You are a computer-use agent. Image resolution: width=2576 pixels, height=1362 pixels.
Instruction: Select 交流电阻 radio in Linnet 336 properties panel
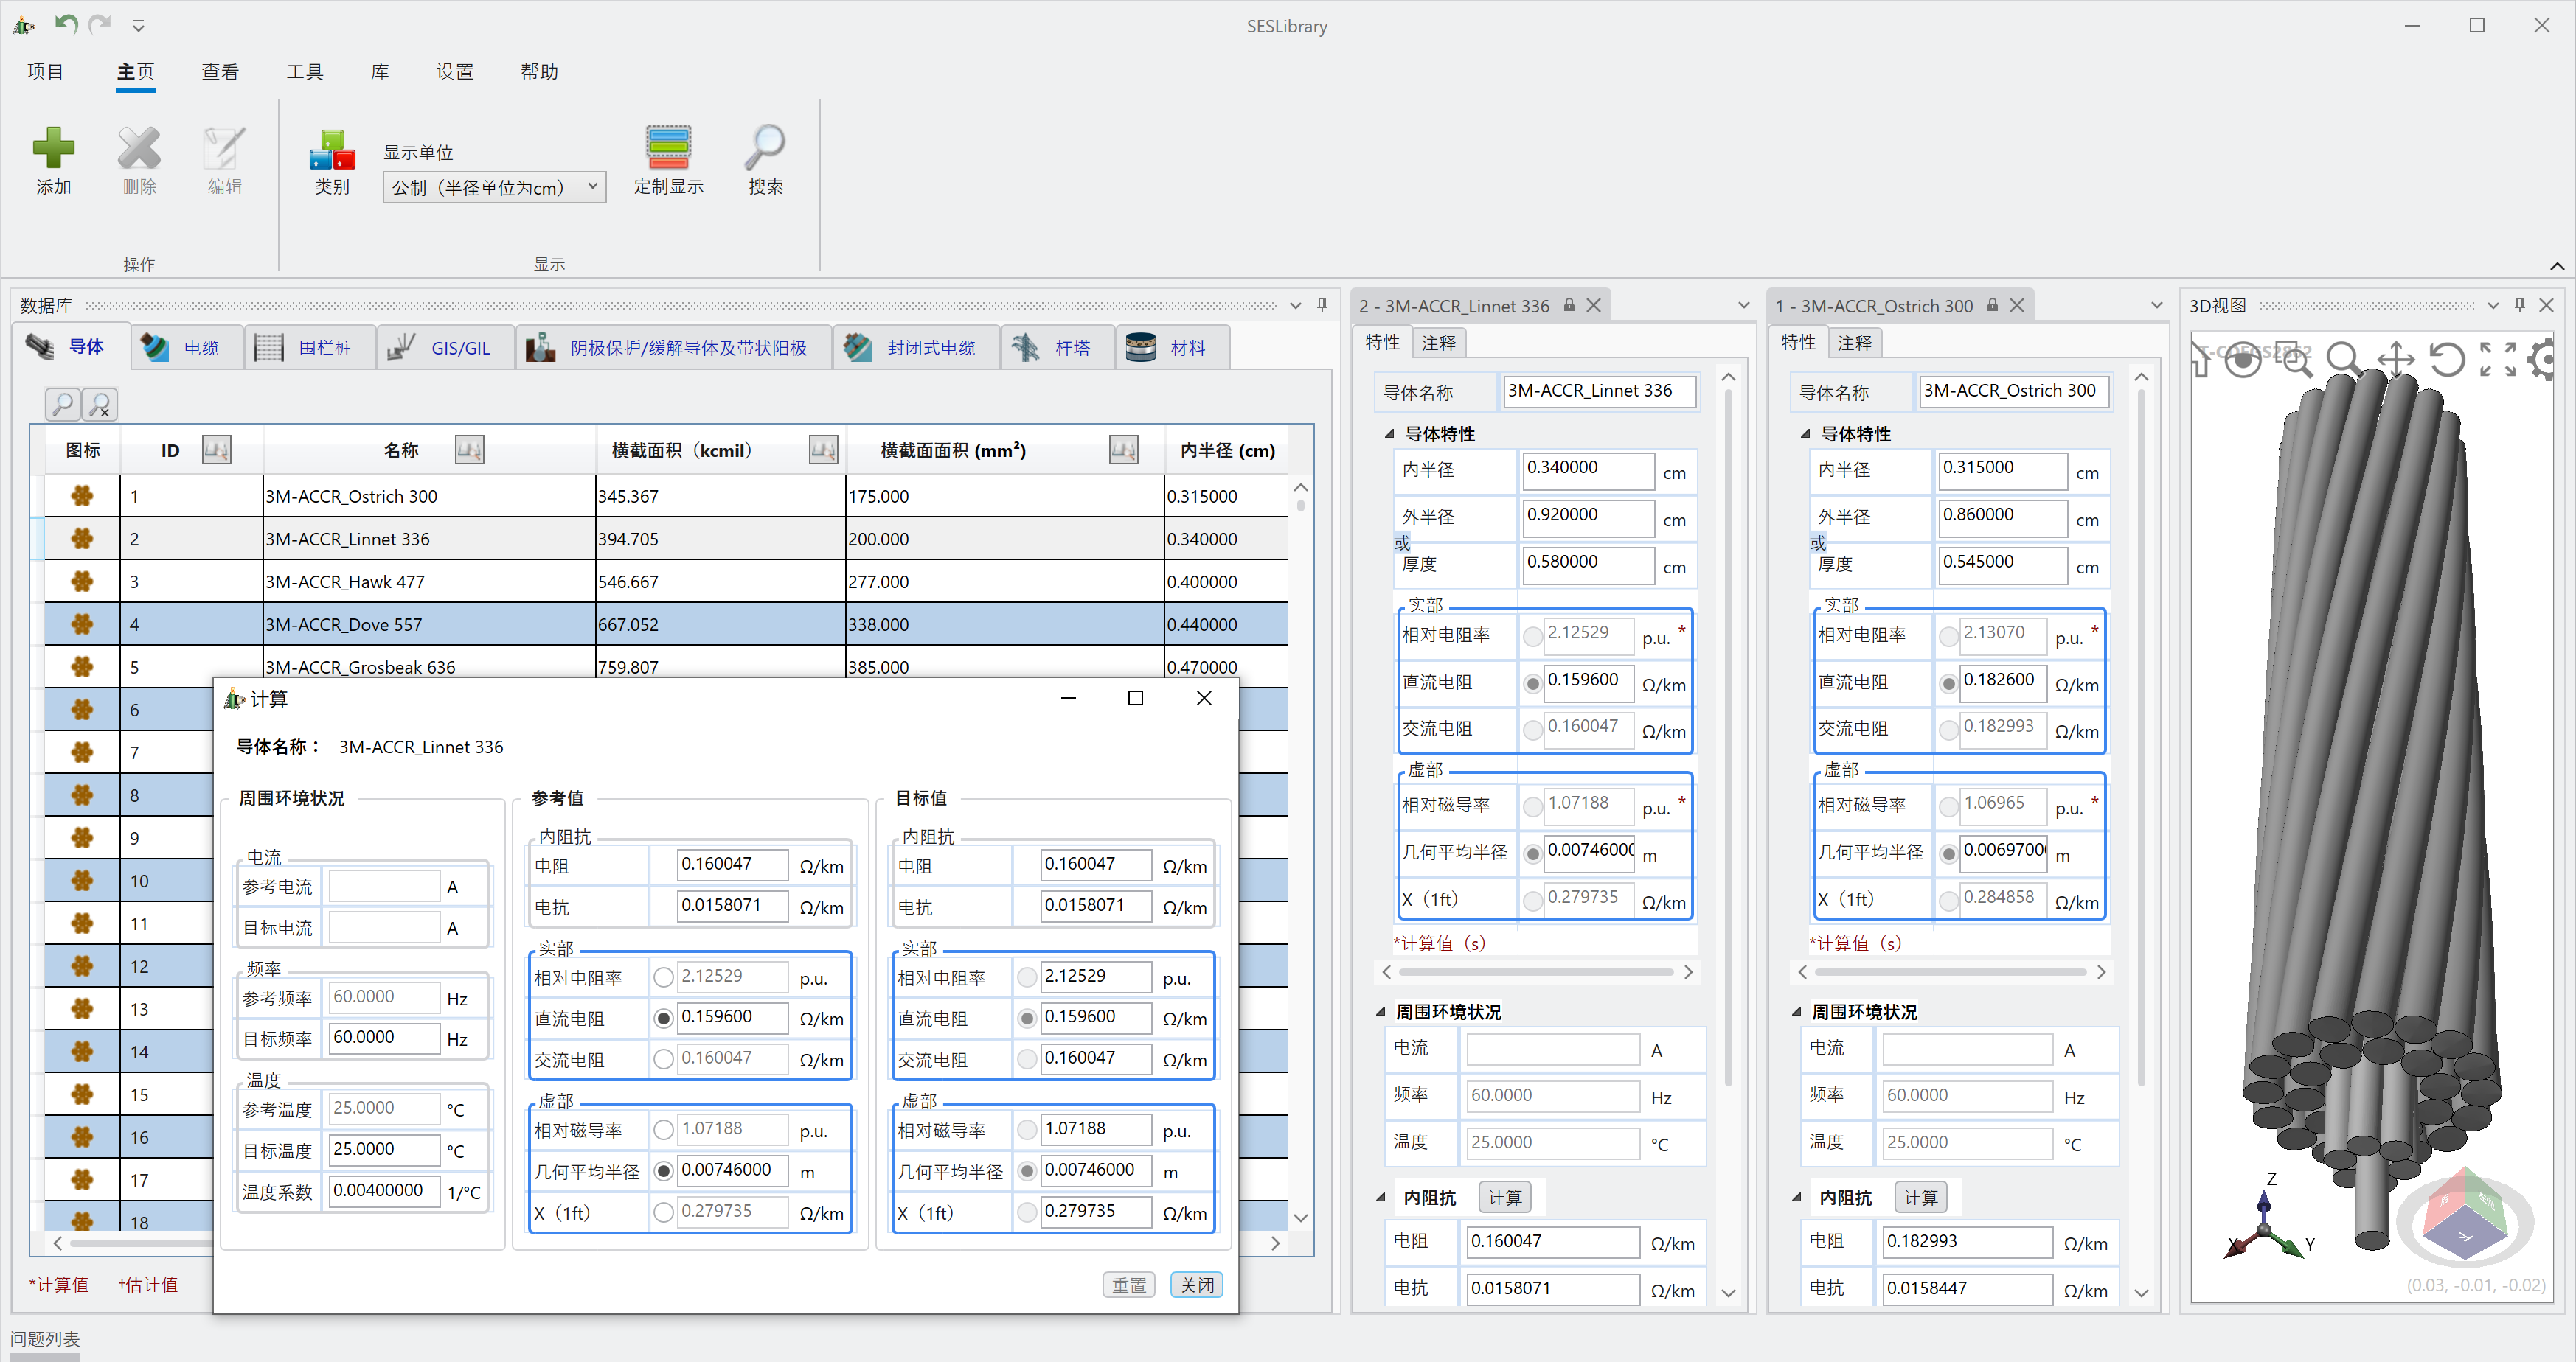click(1532, 730)
